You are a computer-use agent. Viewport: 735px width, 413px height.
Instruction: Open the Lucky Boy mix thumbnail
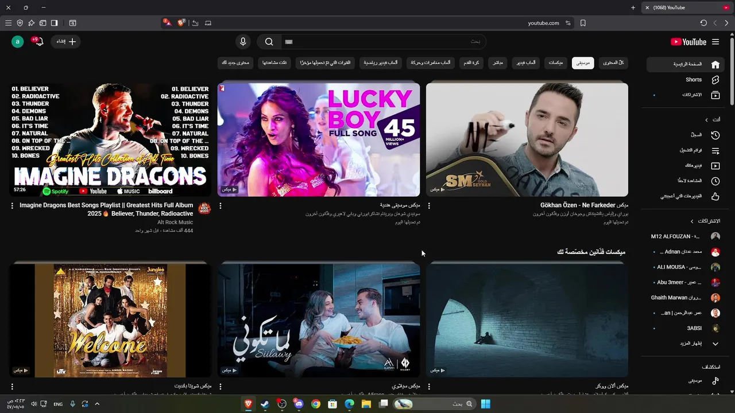319,139
